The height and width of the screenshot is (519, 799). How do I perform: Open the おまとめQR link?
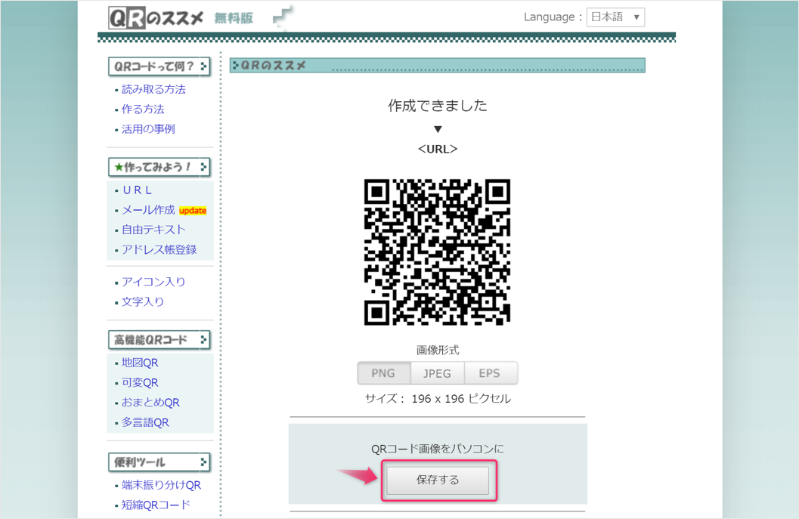point(150,403)
